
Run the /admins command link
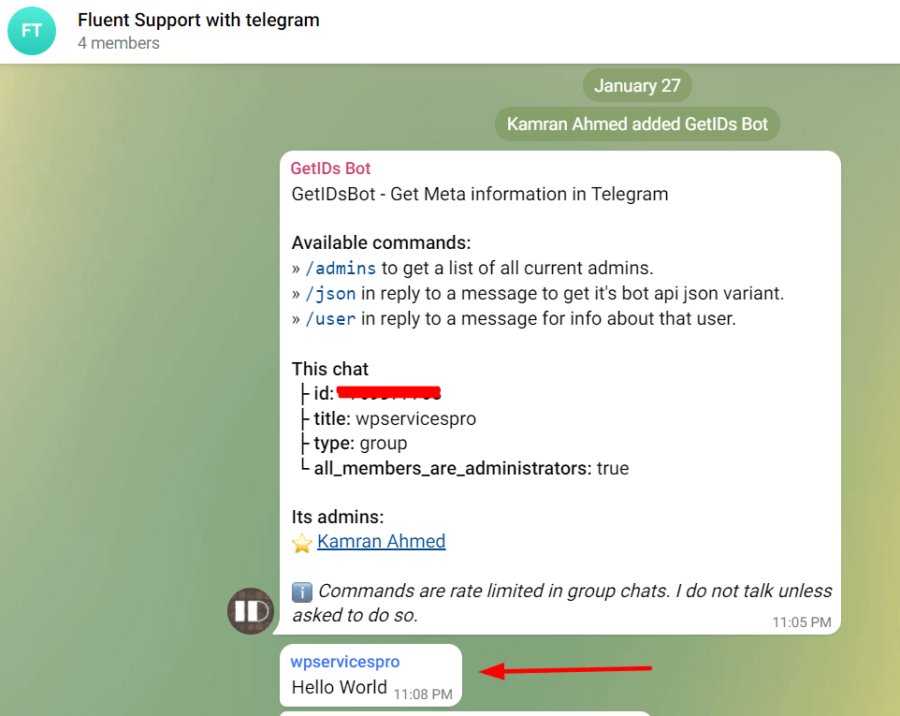point(341,268)
